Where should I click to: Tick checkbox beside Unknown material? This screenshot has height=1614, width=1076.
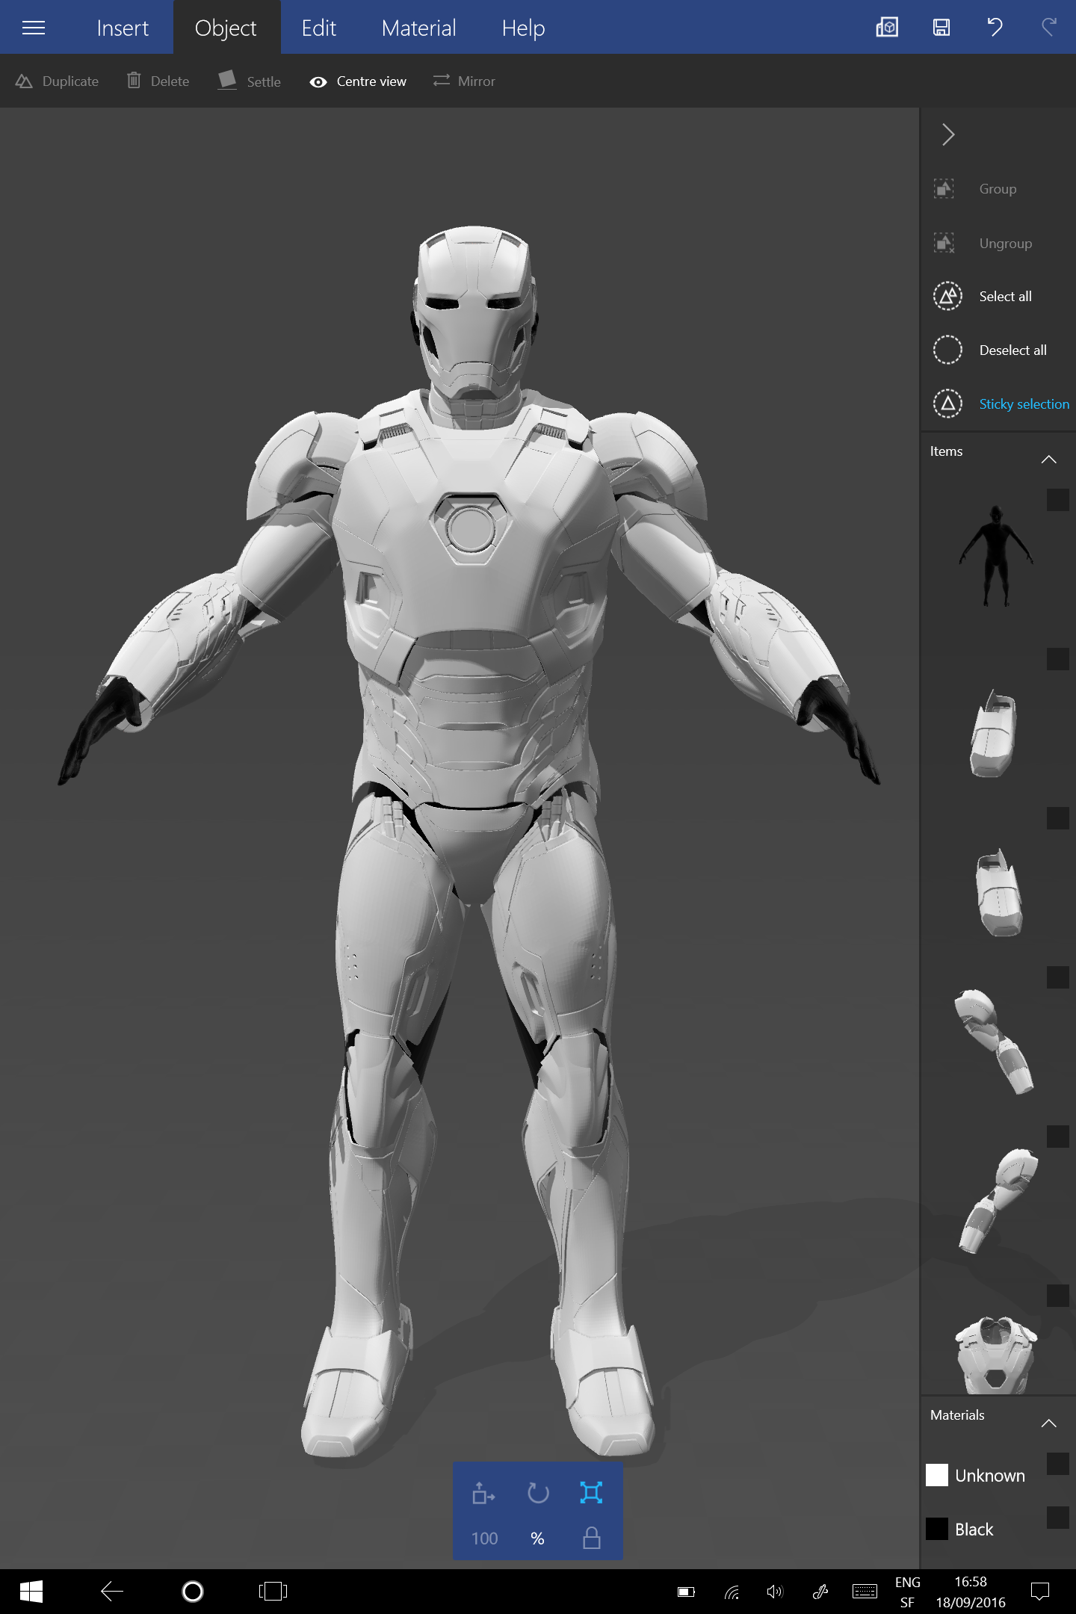click(x=1057, y=1464)
